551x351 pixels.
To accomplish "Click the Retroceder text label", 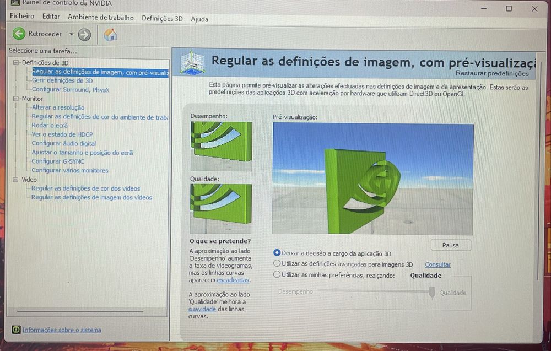I will [x=45, y=34].
